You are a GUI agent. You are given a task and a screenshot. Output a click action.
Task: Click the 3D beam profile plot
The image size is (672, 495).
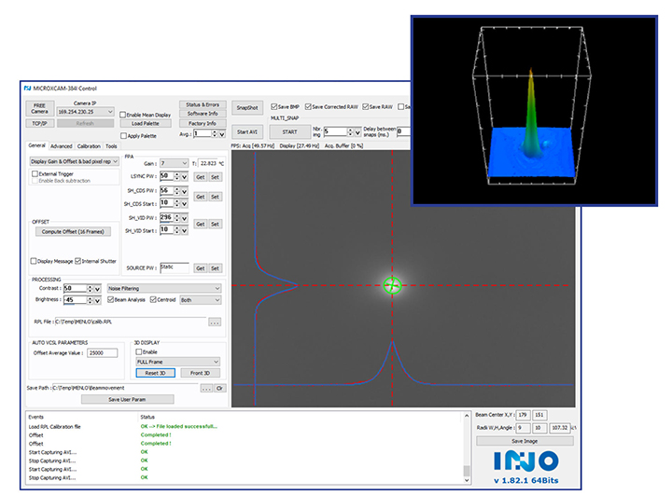(x=532, y=117)
